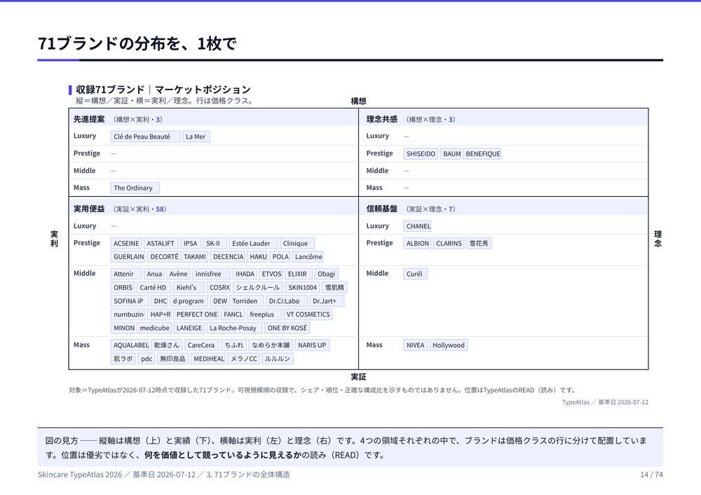Select the SKIN1004 brand tag
The image size is (701, 495).
click(301, 288)
